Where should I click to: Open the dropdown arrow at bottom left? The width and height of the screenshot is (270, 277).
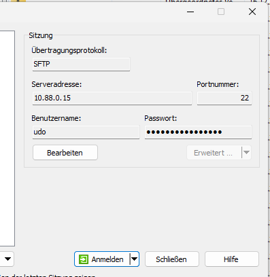(x=8, y=259)
